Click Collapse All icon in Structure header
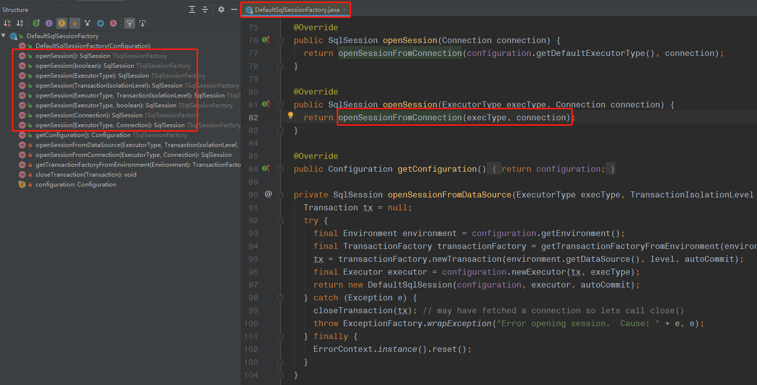The width and height of the screenshot is (757, 385). pos(205,9)
